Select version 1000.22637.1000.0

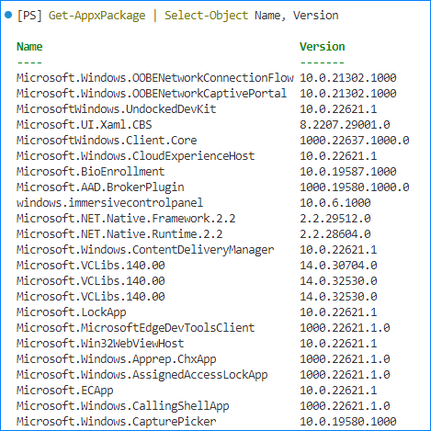click(355, 141)
